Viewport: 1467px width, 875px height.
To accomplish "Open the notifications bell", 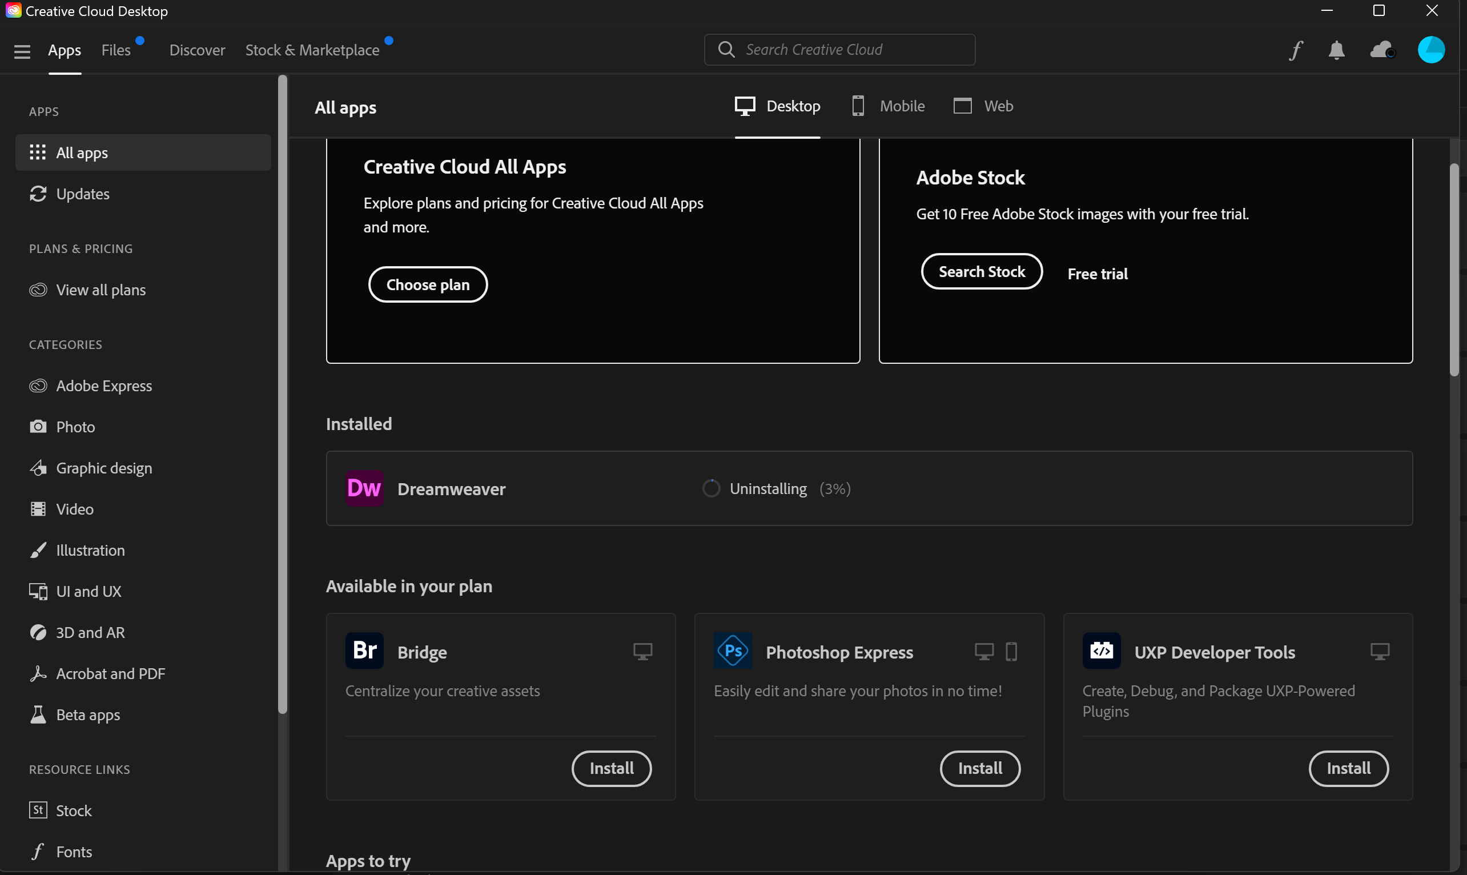I will [x=1336, y=50].
